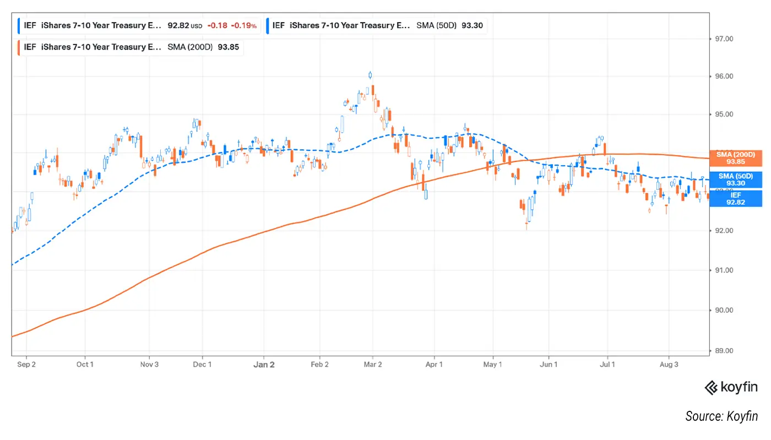
Task: Click the 90.00 price axis label
Action: point(724,310)
